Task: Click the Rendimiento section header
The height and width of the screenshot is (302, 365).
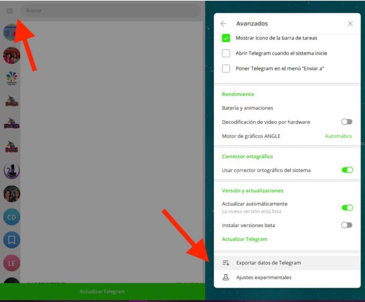Action: [238, 94]
